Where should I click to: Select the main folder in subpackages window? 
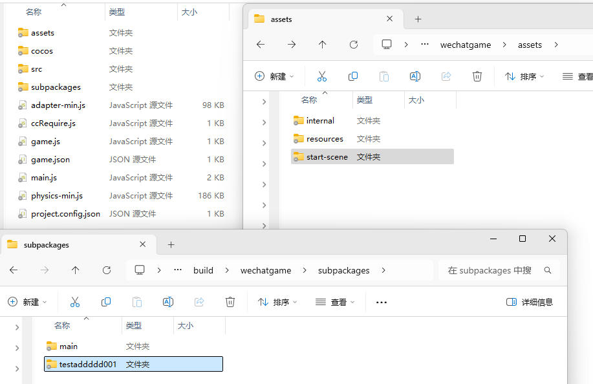133,347
